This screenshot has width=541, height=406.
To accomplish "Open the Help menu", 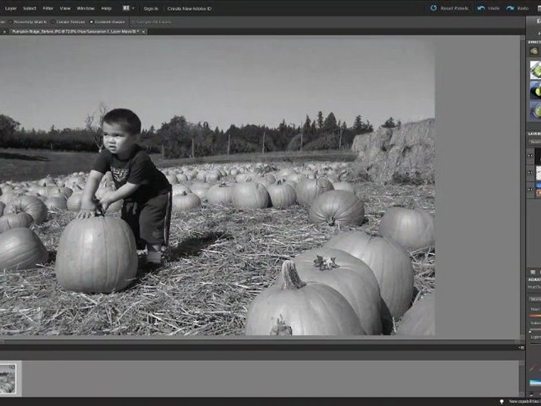I will pos(107,8).
